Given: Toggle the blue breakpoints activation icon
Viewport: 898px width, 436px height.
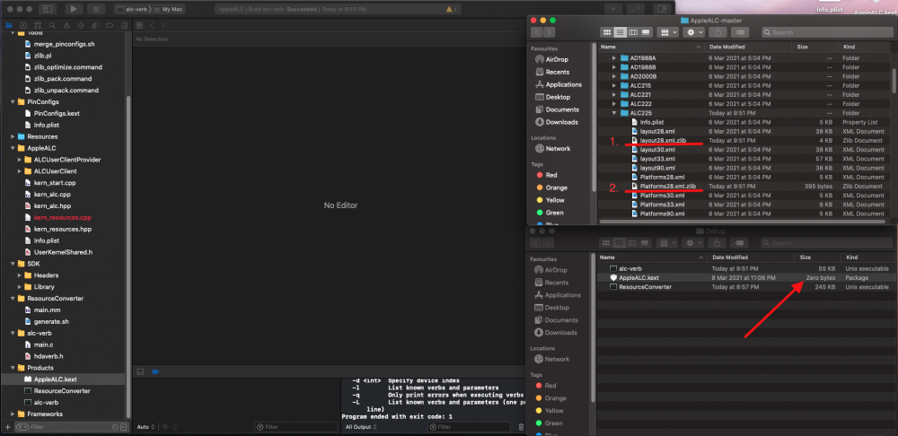Looking at the screenshot, I should [155, 371].
